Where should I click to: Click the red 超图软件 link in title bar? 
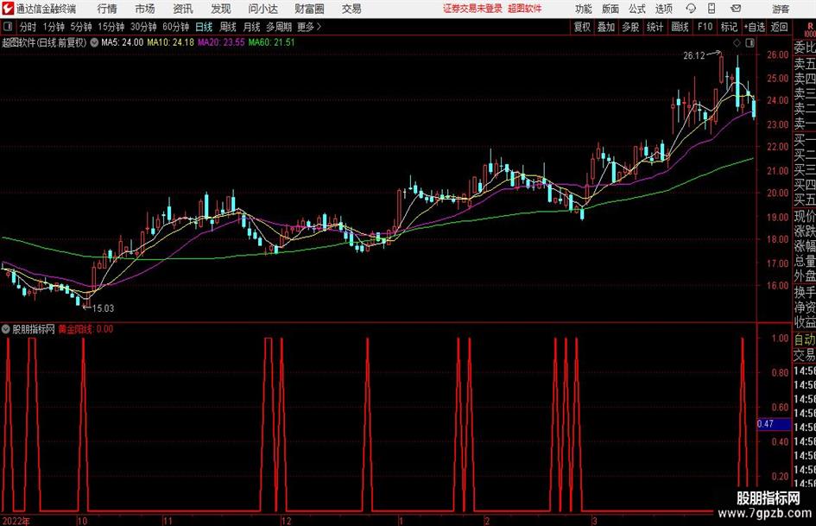coord(525,9)
